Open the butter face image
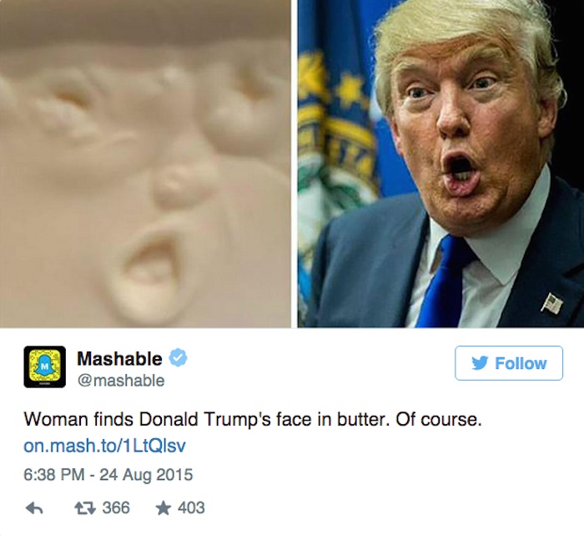 coord(145,164)
